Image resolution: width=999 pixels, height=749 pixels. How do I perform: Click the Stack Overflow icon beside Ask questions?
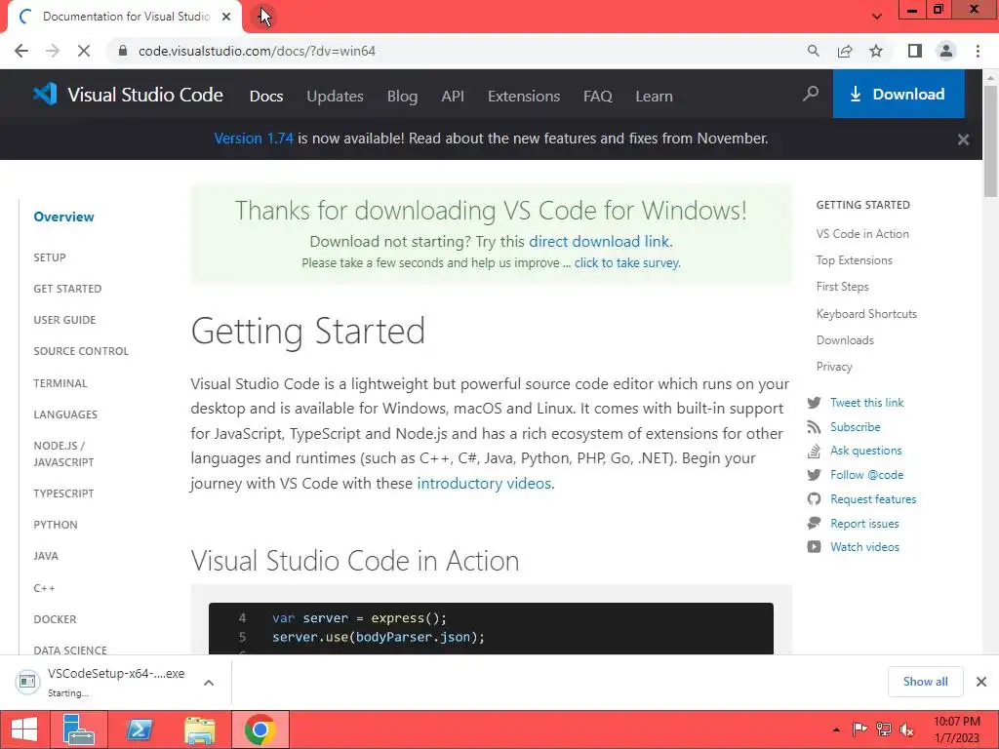pos(814,451)
